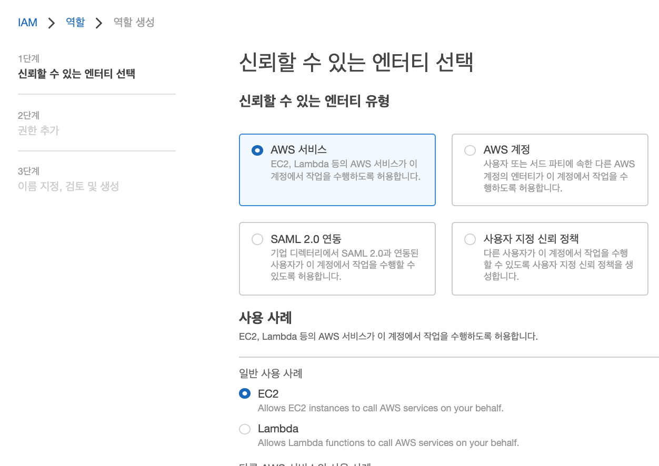Click the 역할 생성 breadcrumb text
This screenshot has width=659, height=466.
134,23
